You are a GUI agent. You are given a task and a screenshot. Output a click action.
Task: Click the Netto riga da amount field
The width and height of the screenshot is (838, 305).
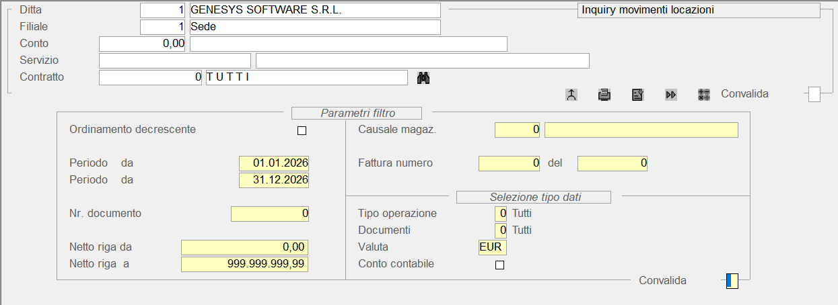click(245, 247)
